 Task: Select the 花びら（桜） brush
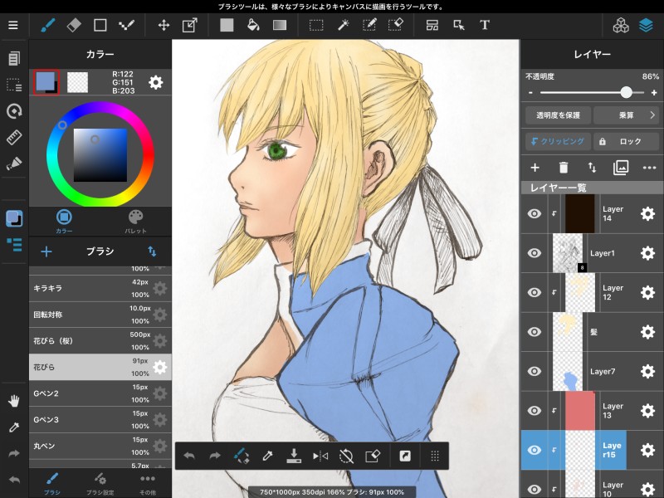[100, 341]
